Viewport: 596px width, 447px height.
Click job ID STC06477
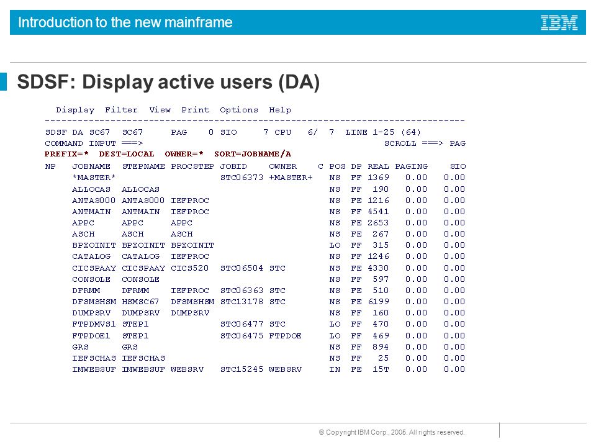tap(242, 324)
